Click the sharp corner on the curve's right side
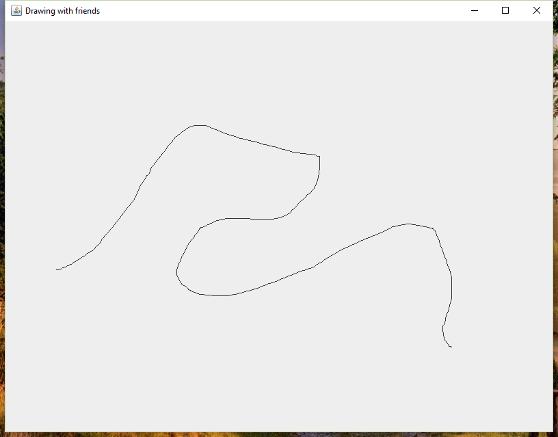Image resolution: width=558 pixels, height=437 pixels. tap(319, 156)
